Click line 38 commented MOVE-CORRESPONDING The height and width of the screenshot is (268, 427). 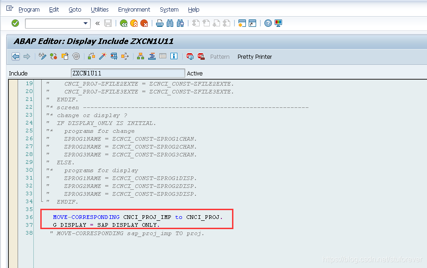coord(127,233)
